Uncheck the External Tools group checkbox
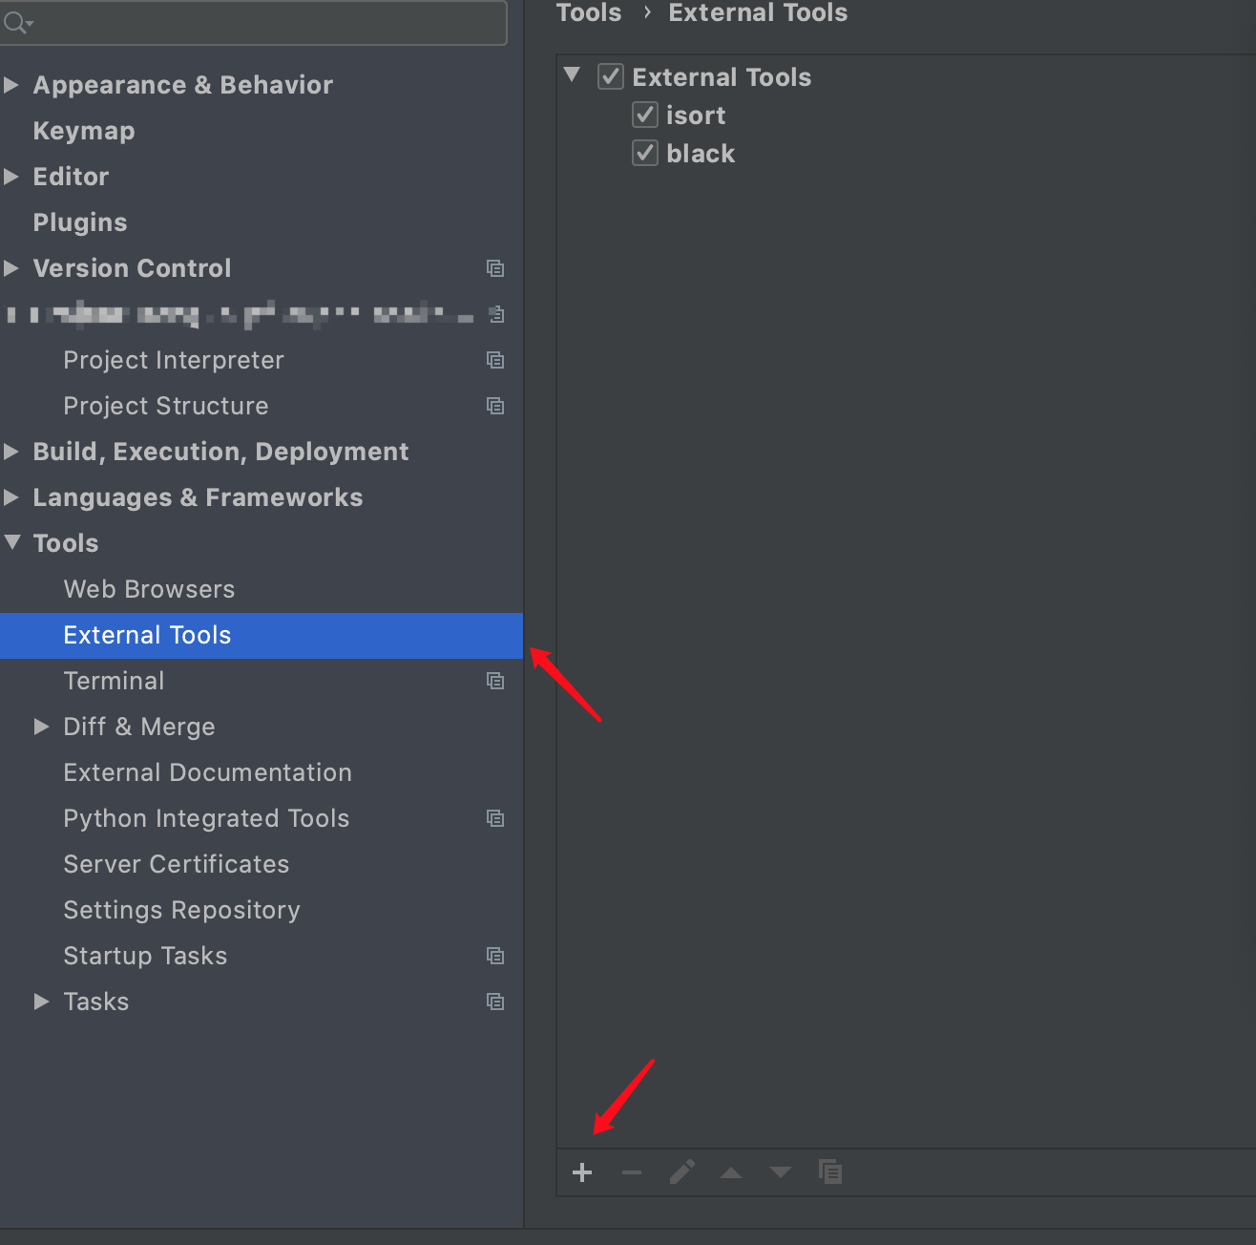The image size is (1256, 1245). tap(610, 76)
